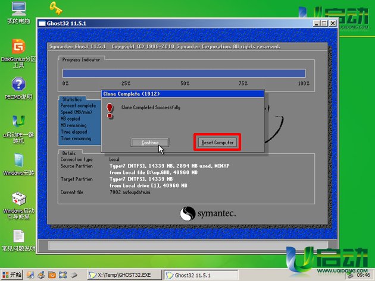This screenshot has height=281, width=375.
Task: Minimize the Ghost32 window
Action: point(317,23)
